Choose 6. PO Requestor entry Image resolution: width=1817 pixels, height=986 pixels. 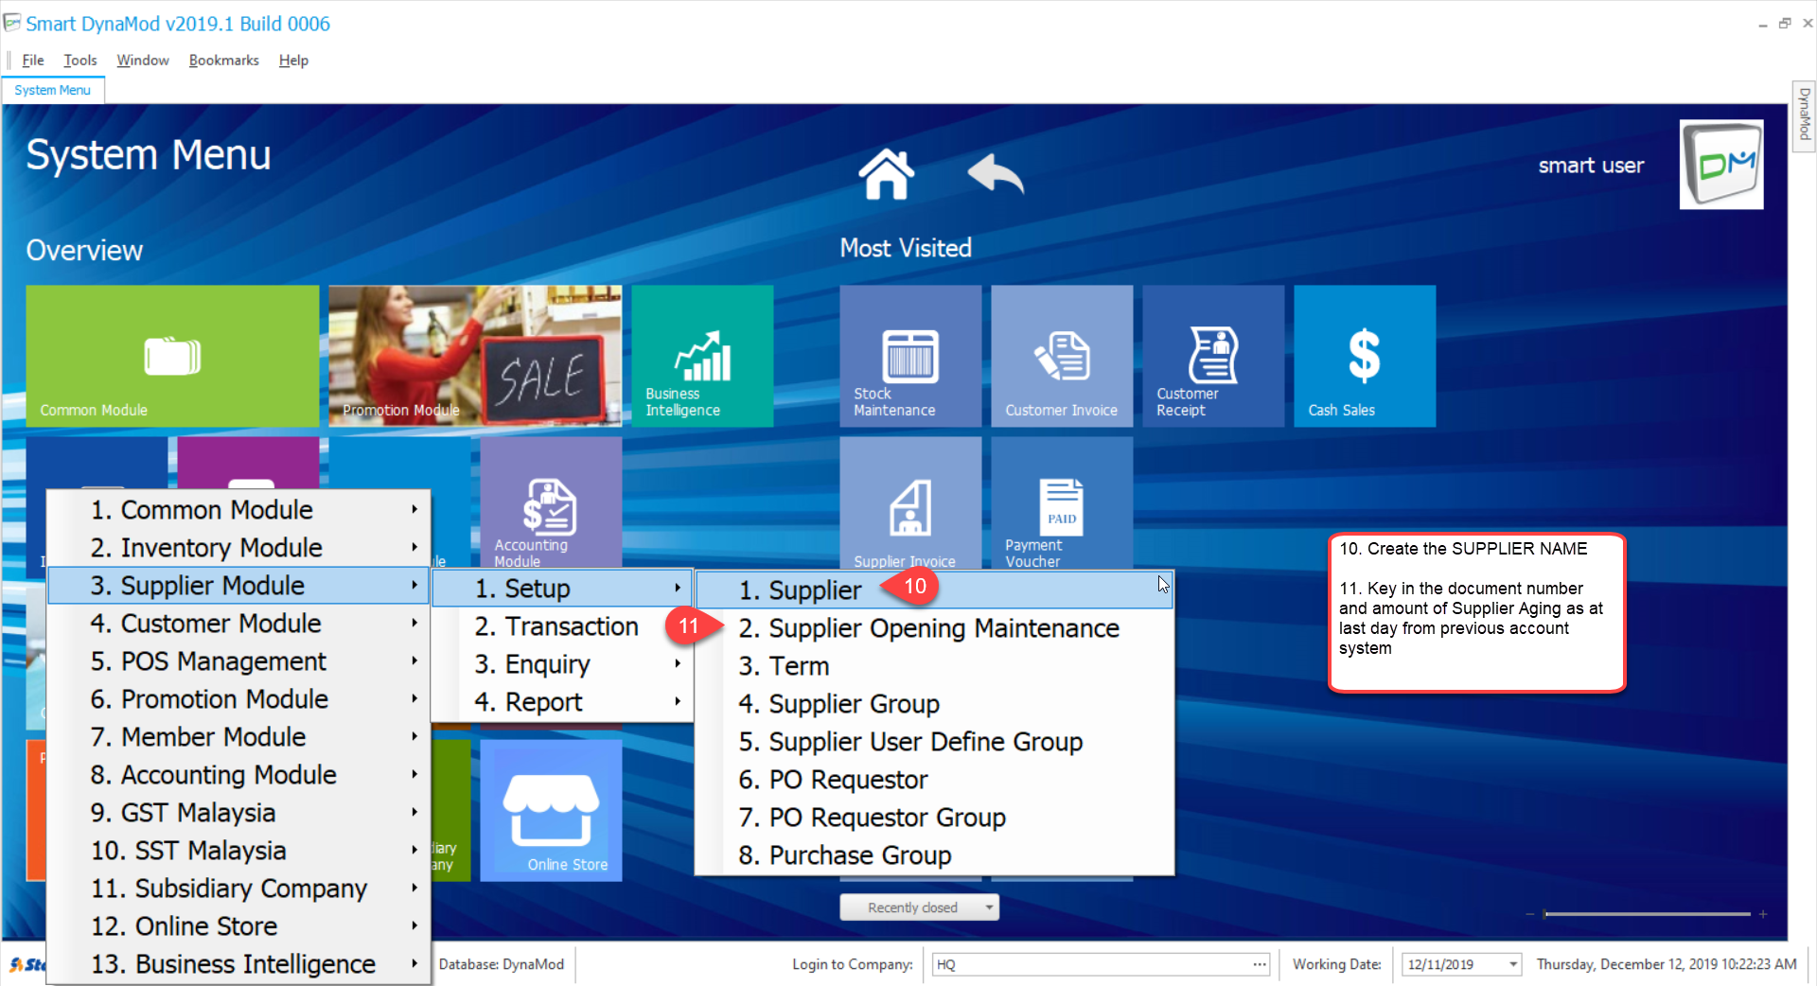click(x=935, y=780)
